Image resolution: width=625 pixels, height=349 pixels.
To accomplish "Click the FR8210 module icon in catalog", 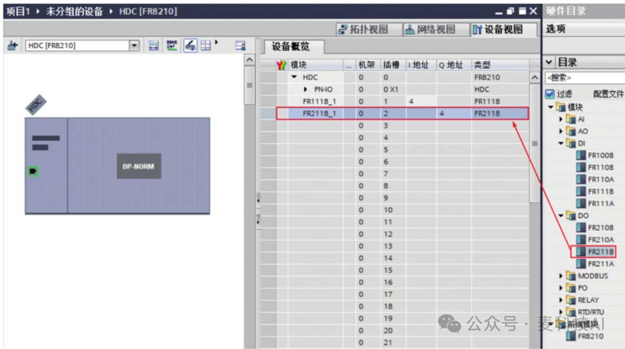I will (x=571, y=336).
